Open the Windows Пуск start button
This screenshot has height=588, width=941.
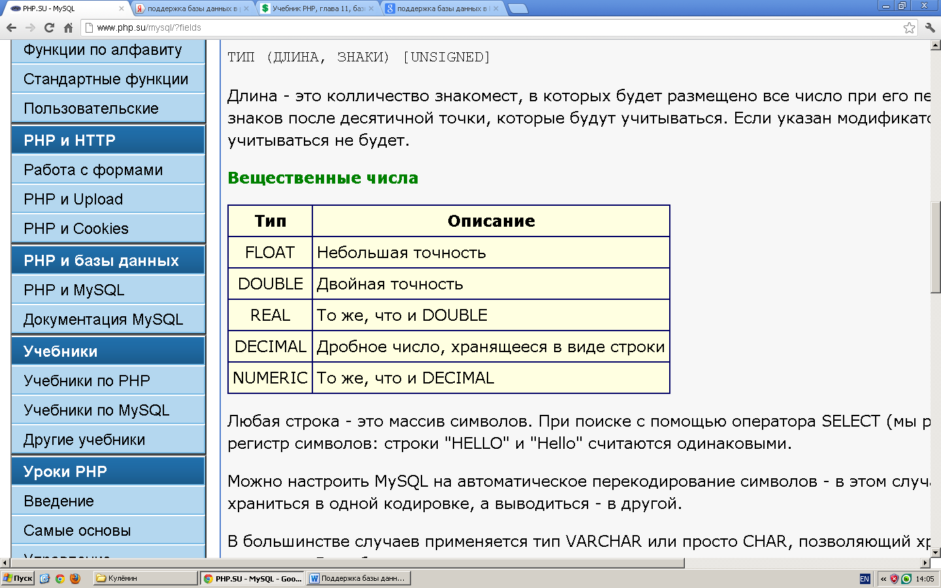click(x=18, y=578)
